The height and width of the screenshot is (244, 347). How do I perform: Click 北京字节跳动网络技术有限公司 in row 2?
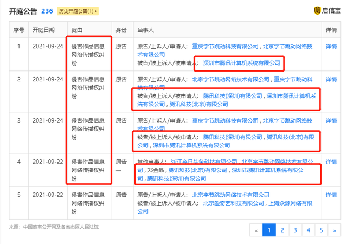(230, 79)
